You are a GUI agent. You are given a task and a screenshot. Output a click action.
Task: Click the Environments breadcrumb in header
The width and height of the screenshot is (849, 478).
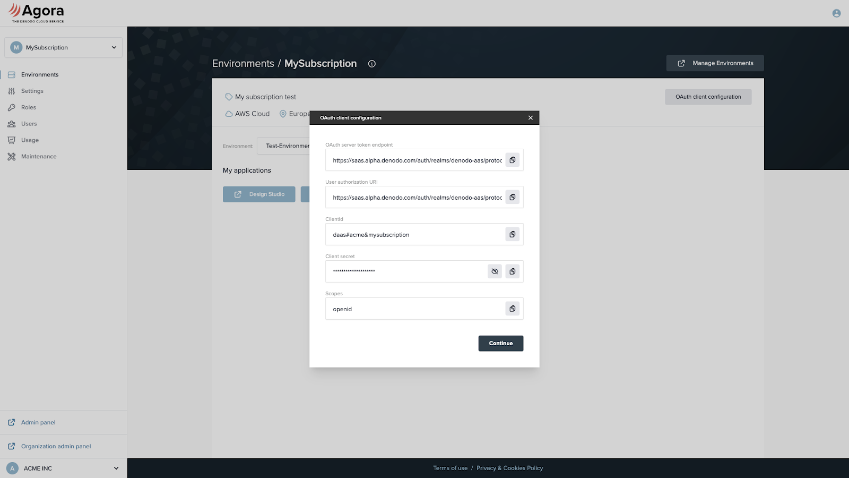pyautogui.click(x=243, y=63)
